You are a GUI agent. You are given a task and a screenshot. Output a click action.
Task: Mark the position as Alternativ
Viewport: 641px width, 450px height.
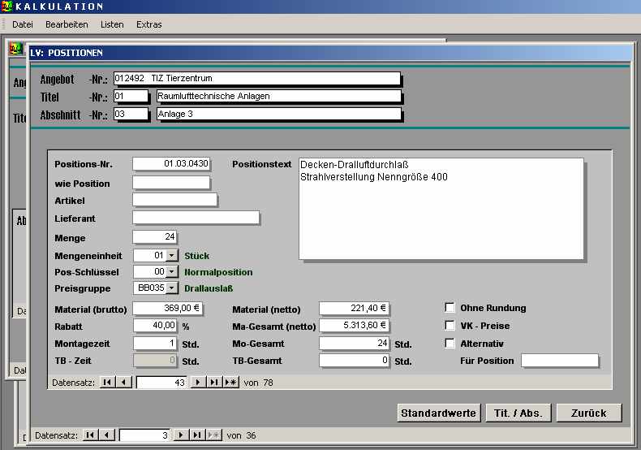coord(450,344)
